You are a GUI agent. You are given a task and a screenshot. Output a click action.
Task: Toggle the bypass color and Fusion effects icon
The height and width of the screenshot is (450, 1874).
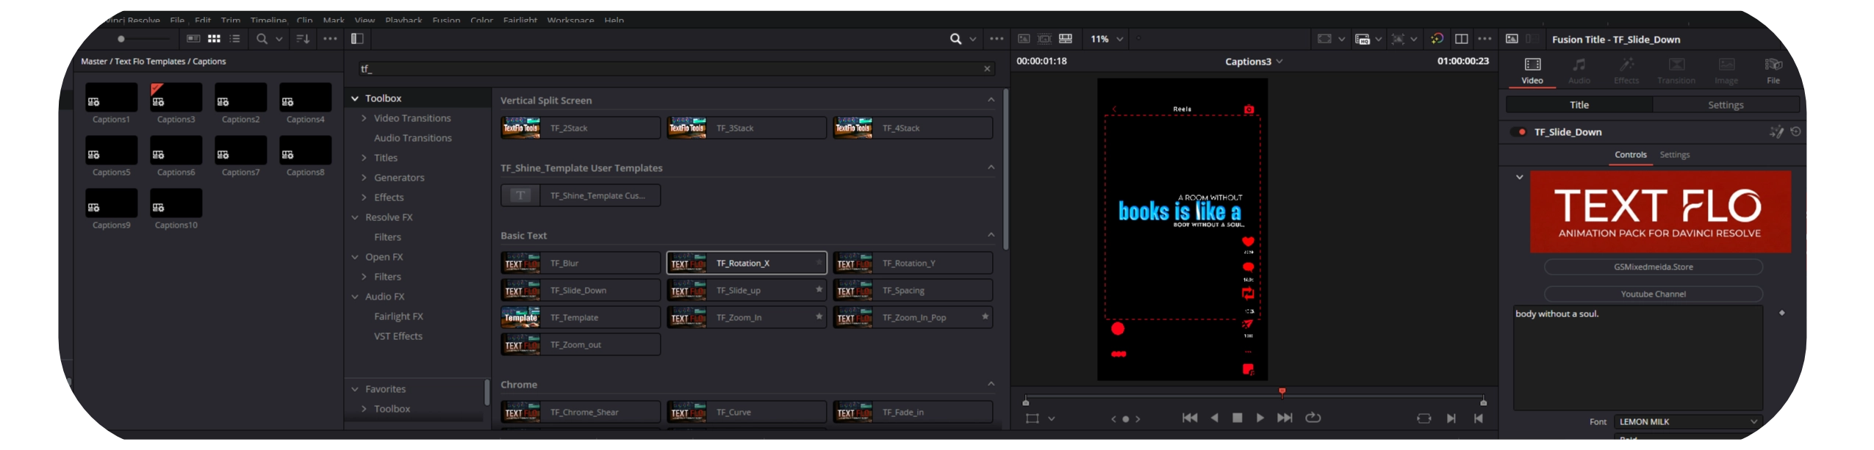tap(1437, 39)
